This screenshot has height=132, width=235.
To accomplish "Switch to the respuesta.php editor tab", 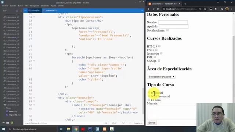I will point(50,10).
